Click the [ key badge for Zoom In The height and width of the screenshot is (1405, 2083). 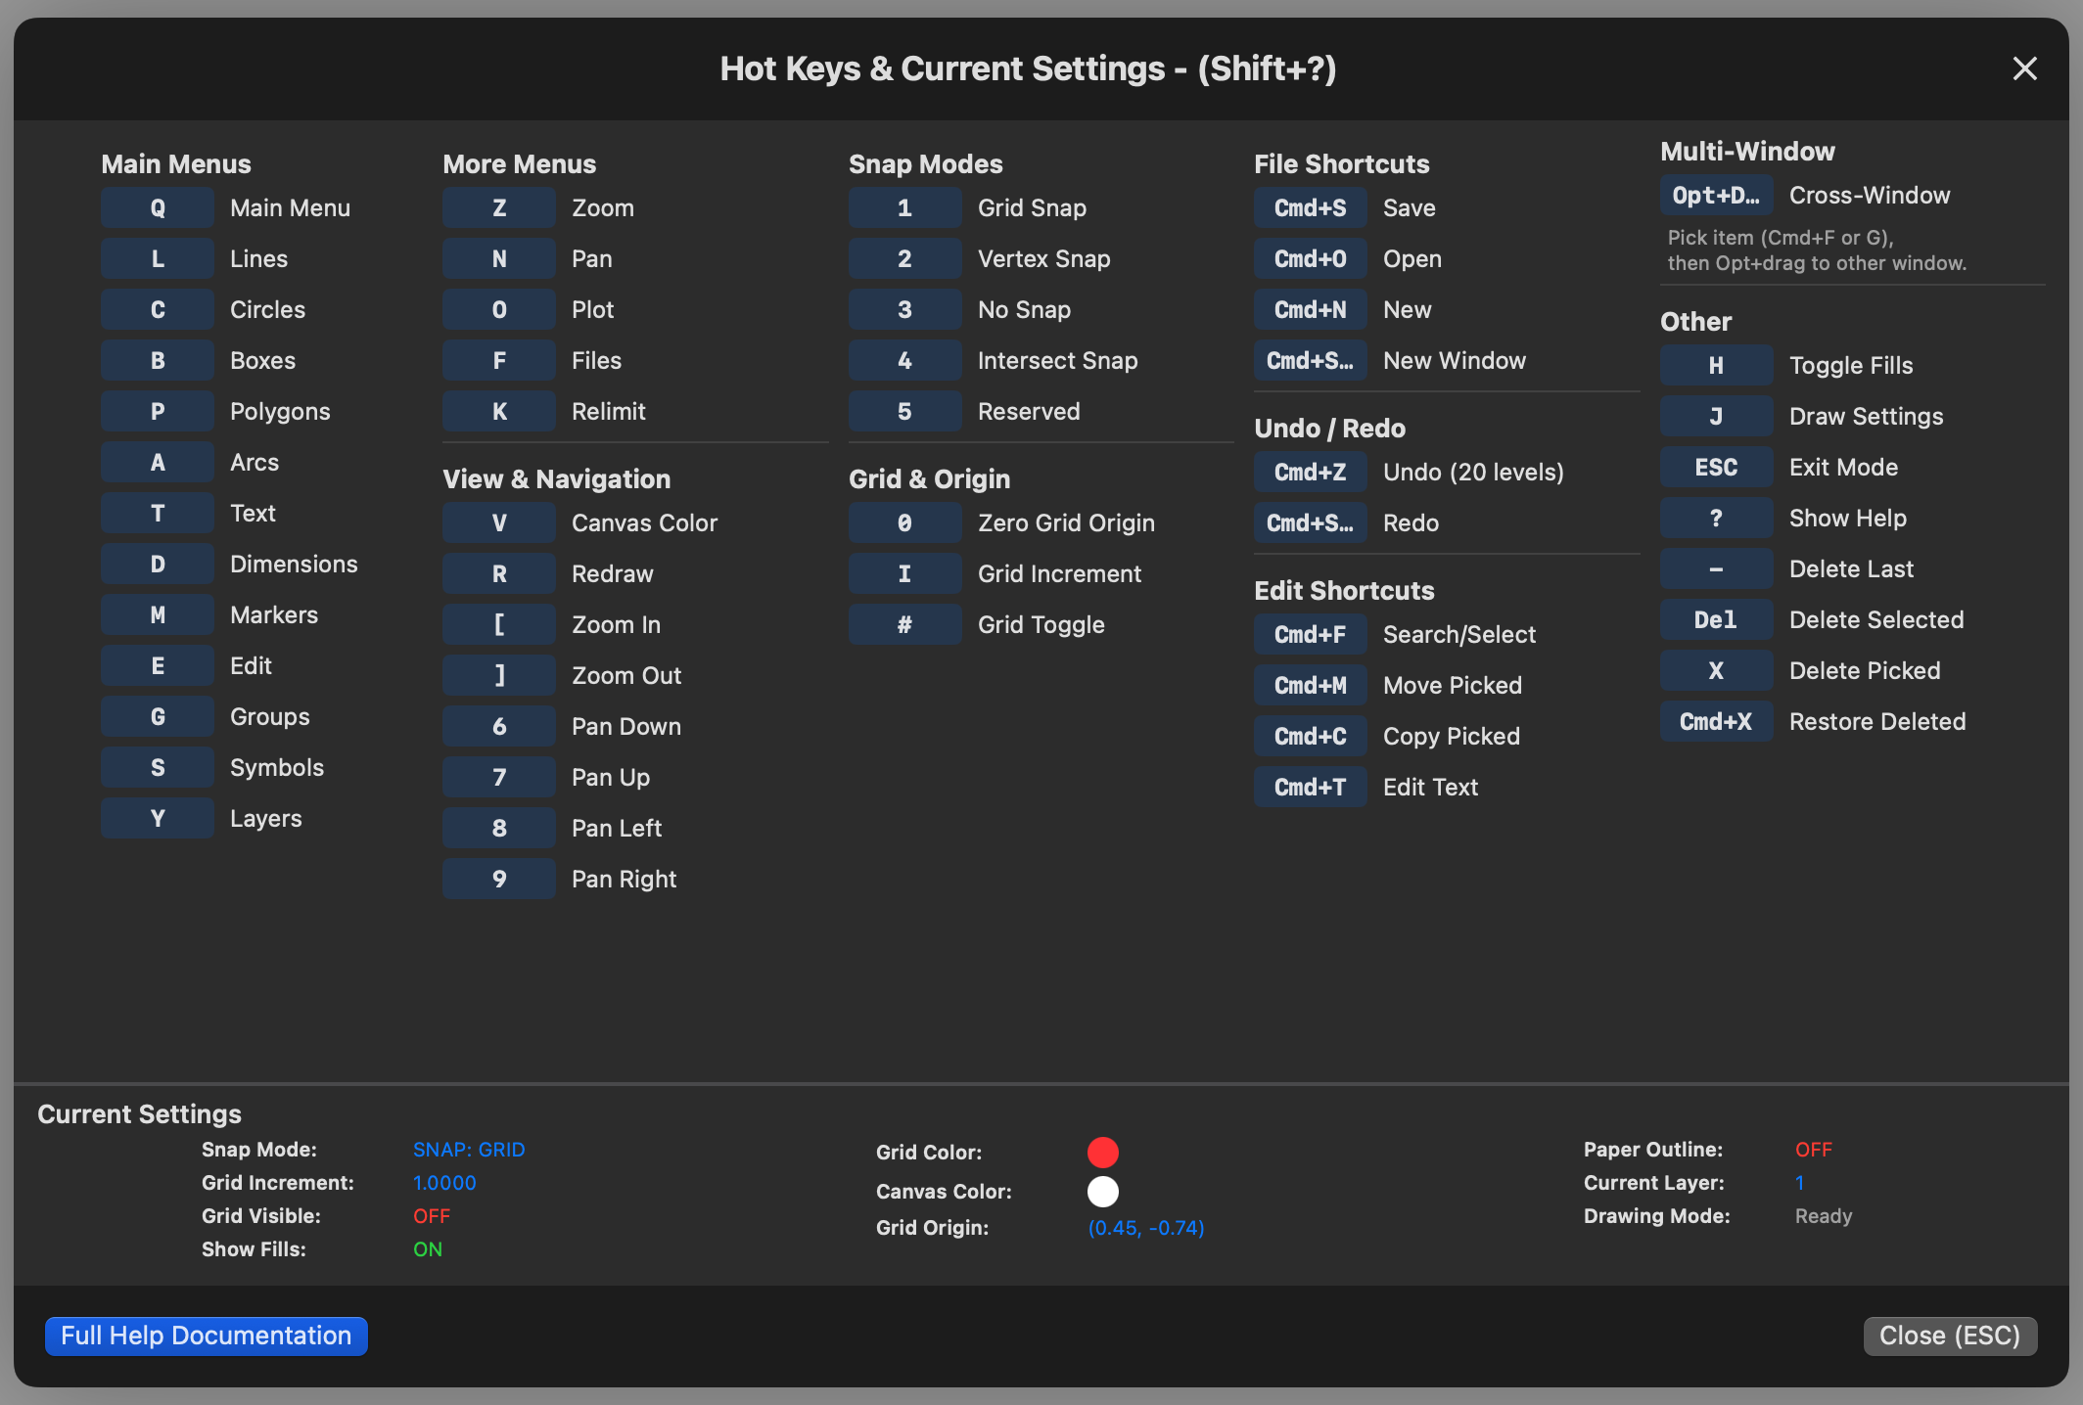499,624
